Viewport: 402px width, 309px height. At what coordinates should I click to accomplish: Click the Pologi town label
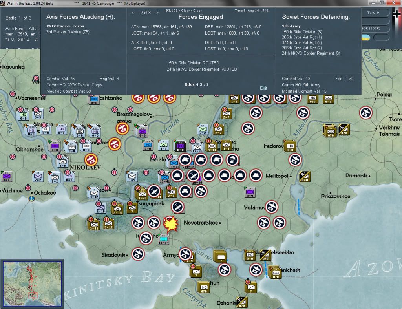coord(384,94)
